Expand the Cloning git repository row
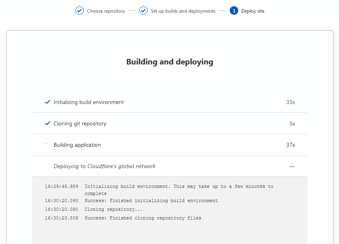The height and width of the screenshot is (244, 339). [80, 123]
